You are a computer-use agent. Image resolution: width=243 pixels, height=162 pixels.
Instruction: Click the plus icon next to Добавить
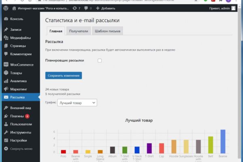[98, 8]
